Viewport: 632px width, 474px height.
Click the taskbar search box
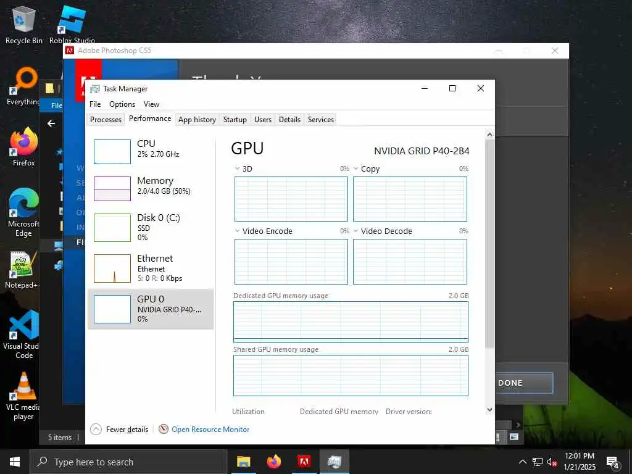(128, 462)
